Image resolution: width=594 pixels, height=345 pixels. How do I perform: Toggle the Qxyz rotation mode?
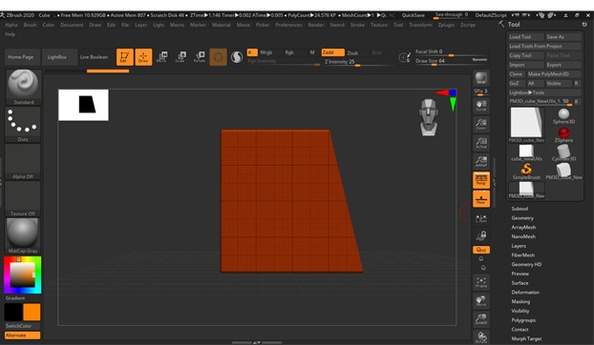coord(481,250)
